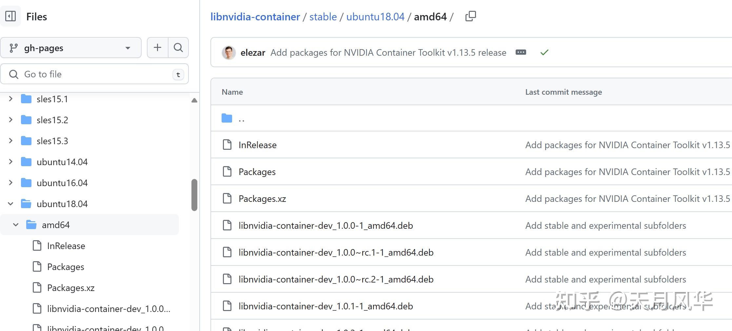
Task: Open the libnvidia-container breadcrumb link
Action: tap(255, 16)
